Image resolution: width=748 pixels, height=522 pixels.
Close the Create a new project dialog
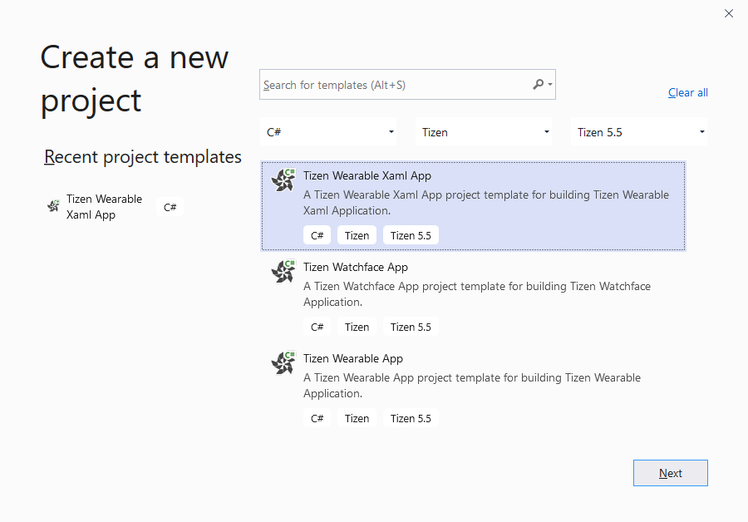pyautogui.click(x=729, y=13)
